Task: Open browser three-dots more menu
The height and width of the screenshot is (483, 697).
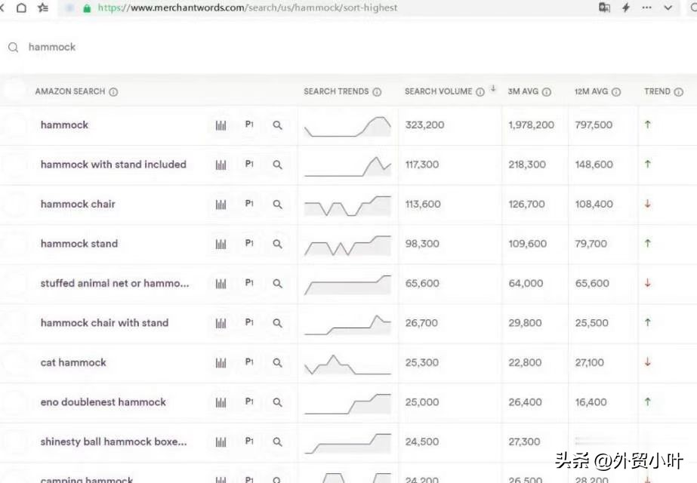Action: [647, 8]
